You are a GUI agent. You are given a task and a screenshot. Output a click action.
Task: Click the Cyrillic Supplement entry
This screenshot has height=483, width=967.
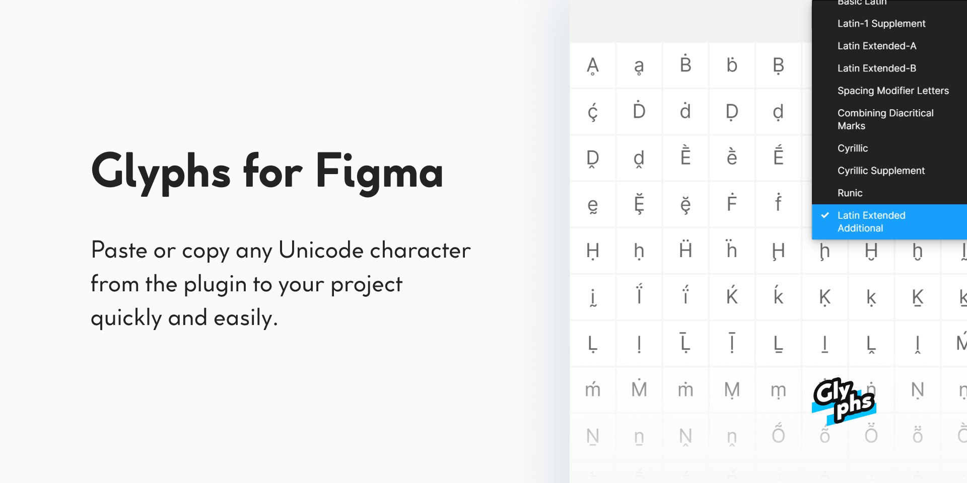coord(881,171)
